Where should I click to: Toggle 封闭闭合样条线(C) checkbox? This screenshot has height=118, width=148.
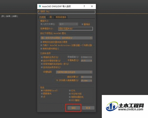pyautogui.click(x=42, y=67)
